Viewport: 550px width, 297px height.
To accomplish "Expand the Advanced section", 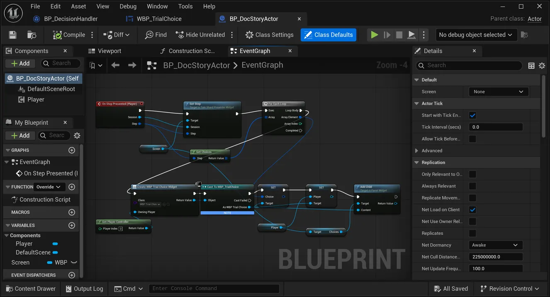I will (417, 151).
